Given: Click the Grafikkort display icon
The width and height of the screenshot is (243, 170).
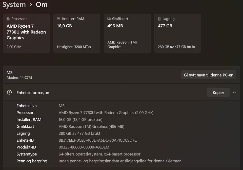Looking at the screenshot, I should [109, 19].
